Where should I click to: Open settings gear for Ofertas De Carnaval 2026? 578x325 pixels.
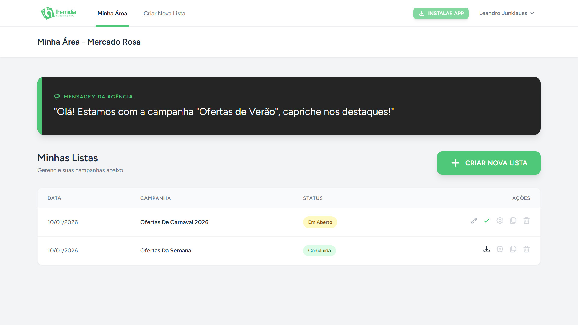[500, 221]
